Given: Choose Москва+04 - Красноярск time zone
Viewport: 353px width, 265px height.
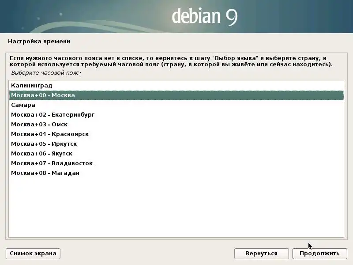Looking at the screenshot, I should [176, 134].
